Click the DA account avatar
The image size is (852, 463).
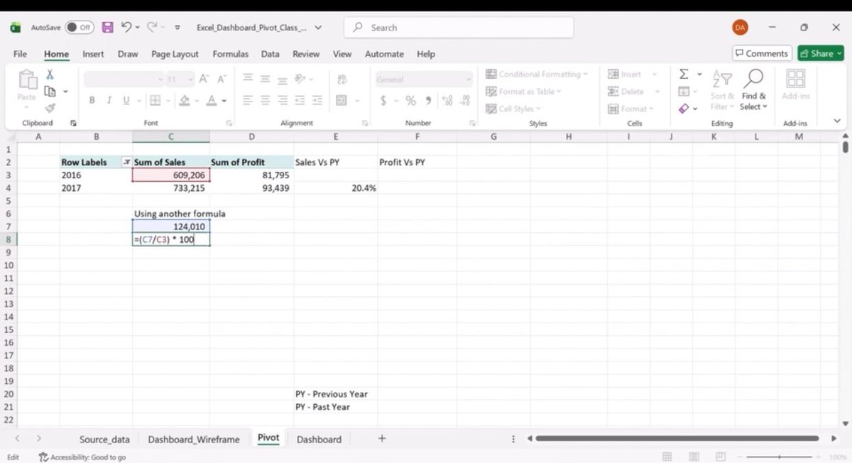coord(741,27)
